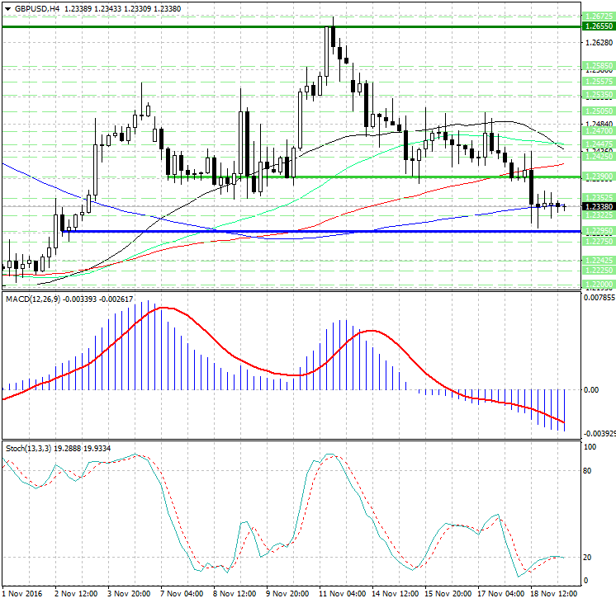This screenshot has height=603, width=616.
Task: Click the 1.23900 green level price label
Action: click(597, 177)
